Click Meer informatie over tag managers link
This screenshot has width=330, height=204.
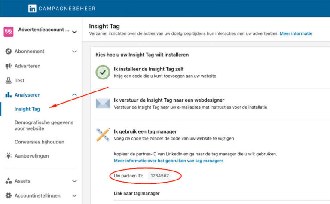click(168, 161)
